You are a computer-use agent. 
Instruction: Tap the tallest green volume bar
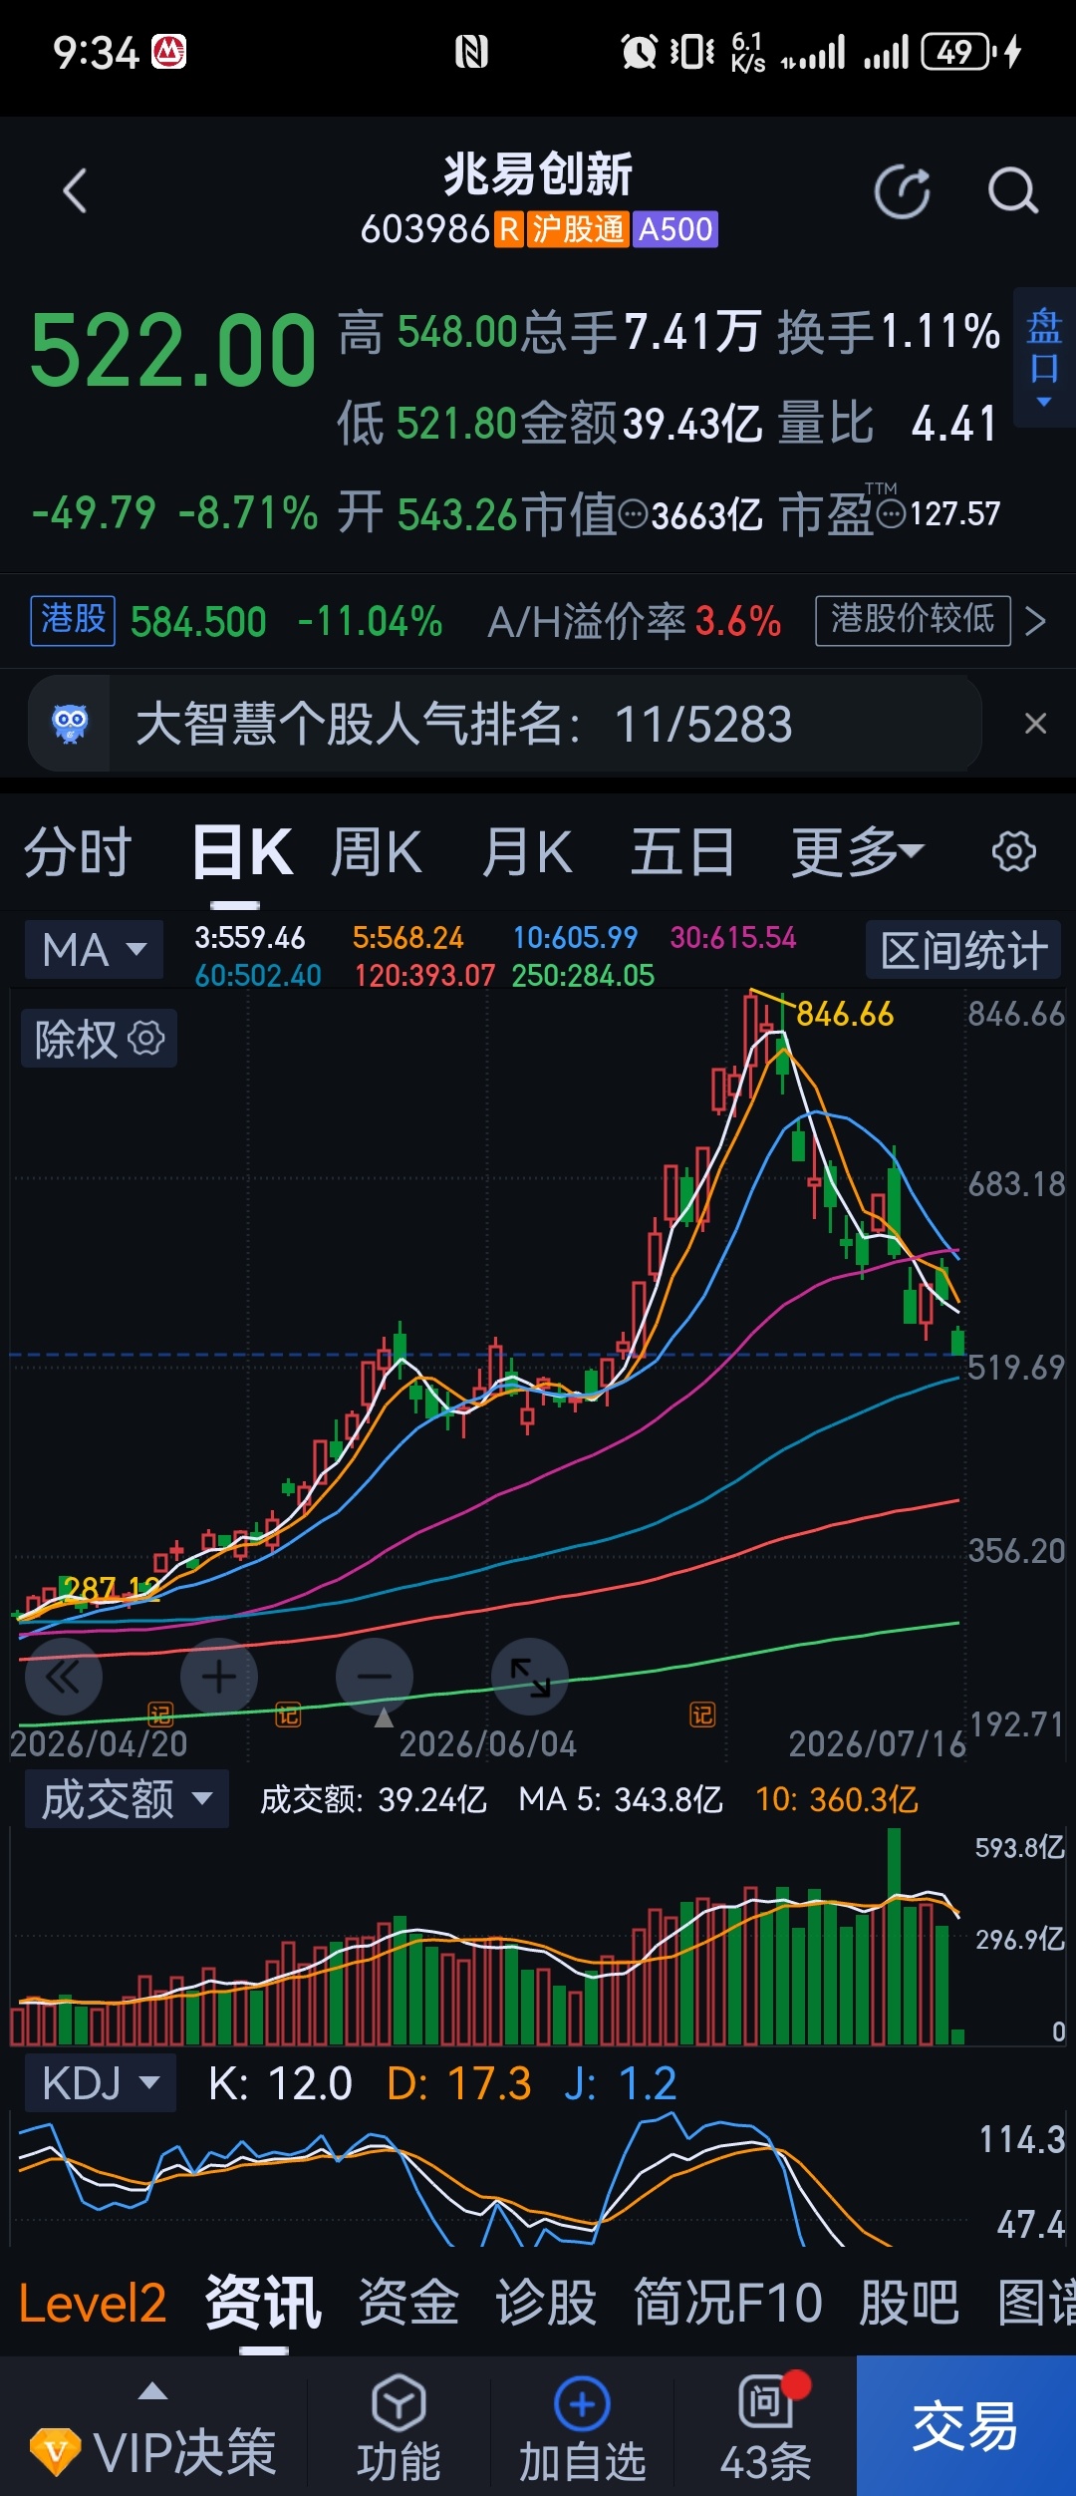point(894,1936)
